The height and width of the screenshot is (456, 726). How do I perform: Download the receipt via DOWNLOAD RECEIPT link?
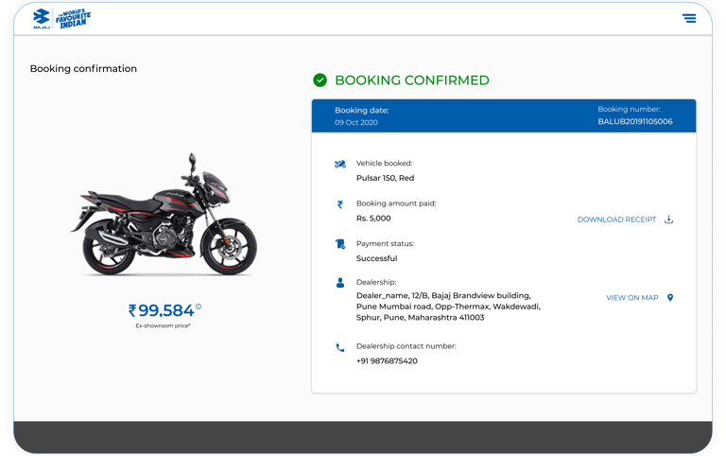(x=616, y=219)
